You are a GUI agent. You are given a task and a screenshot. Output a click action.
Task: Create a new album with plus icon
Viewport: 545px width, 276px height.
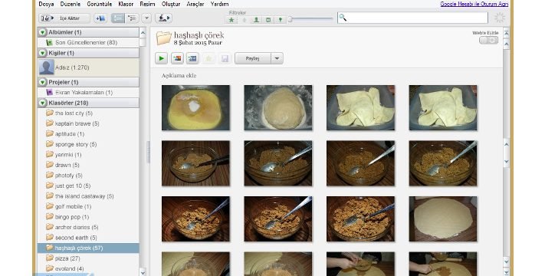[100, 18]
